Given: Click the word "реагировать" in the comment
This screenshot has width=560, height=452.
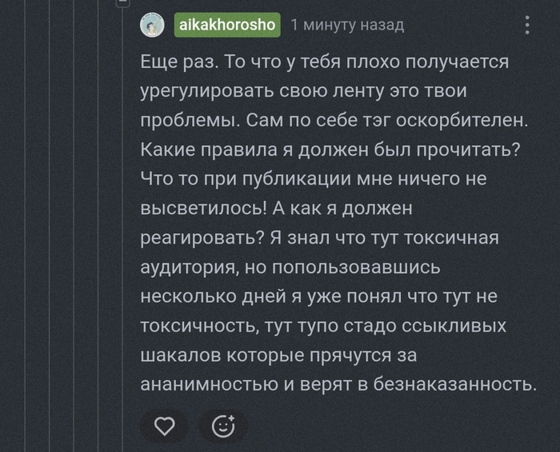Looking at the screenshot, I should click(190, 238).
